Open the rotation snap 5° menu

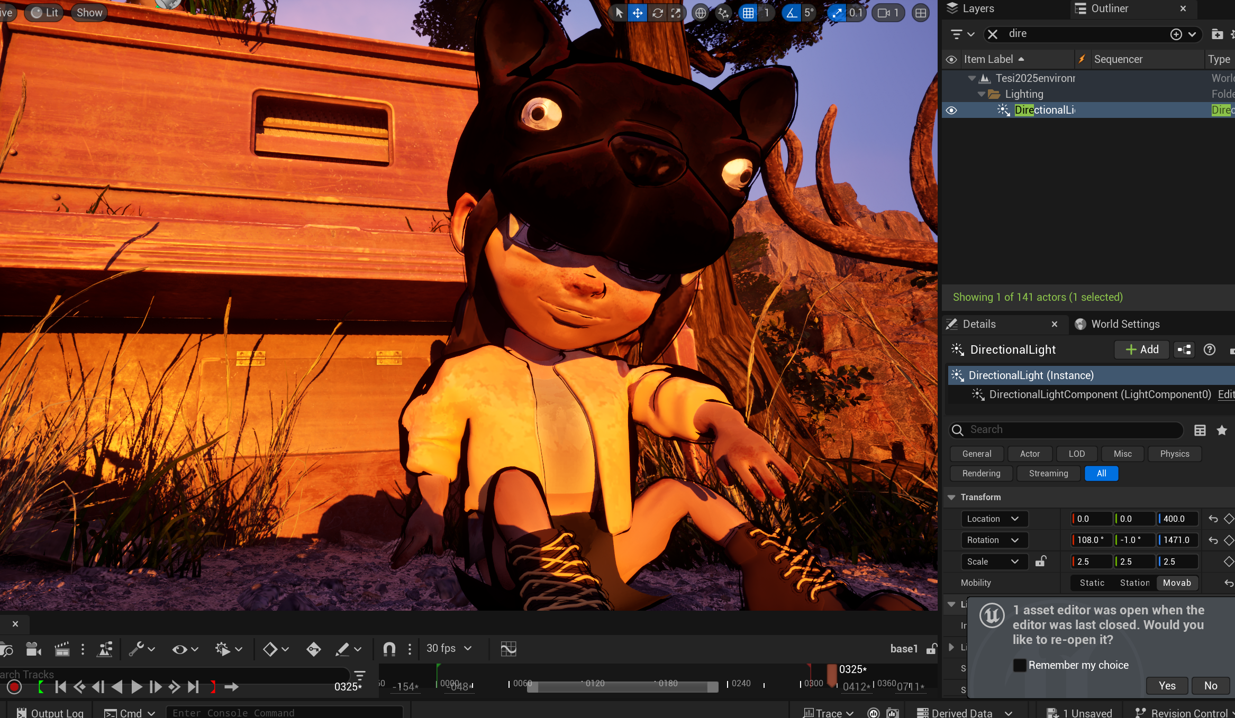click(x=809, y=13)
